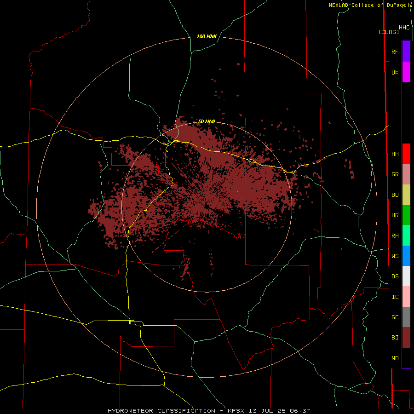The image size is (414, 414).
Task: Click the HA legend label
Action: pyautogui.click(x=395, y=154)
